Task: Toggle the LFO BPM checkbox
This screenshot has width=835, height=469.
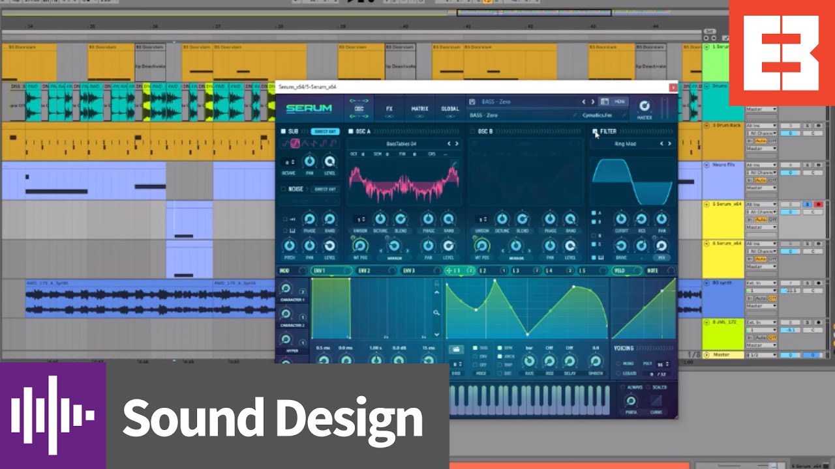Action: tap(500, 348)
